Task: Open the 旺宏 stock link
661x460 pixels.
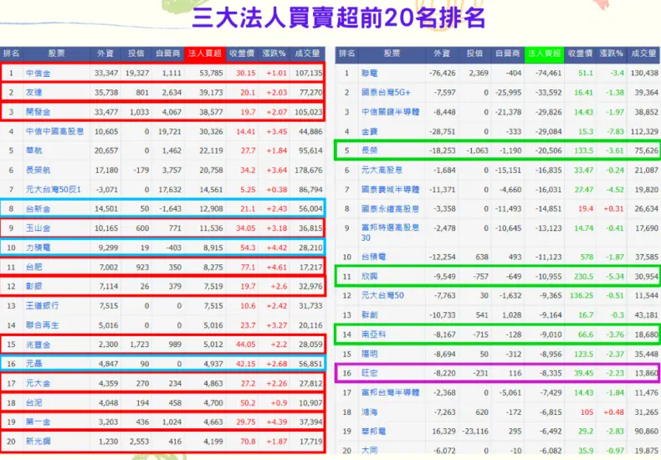Action: tap(369, 373)
